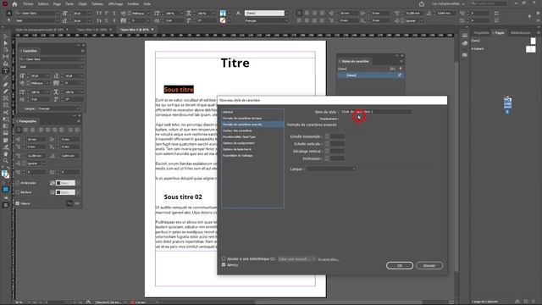Select the Scissors tool
Image resolution: width=542 pixels, height=305 pixels.
pyautogui.click(x=6, y=113)
